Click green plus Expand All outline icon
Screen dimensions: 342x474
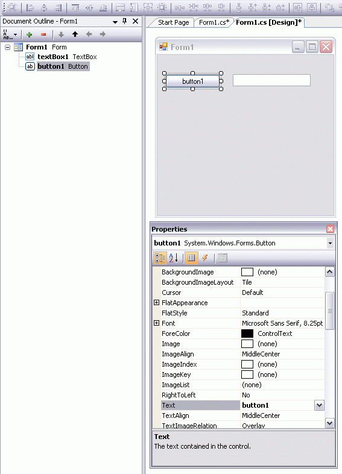tap(30, 34)
